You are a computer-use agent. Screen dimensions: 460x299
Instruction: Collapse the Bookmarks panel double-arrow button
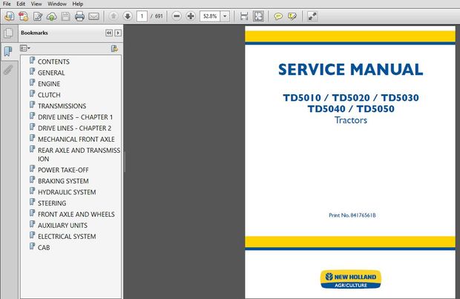[x=109, y=33]
